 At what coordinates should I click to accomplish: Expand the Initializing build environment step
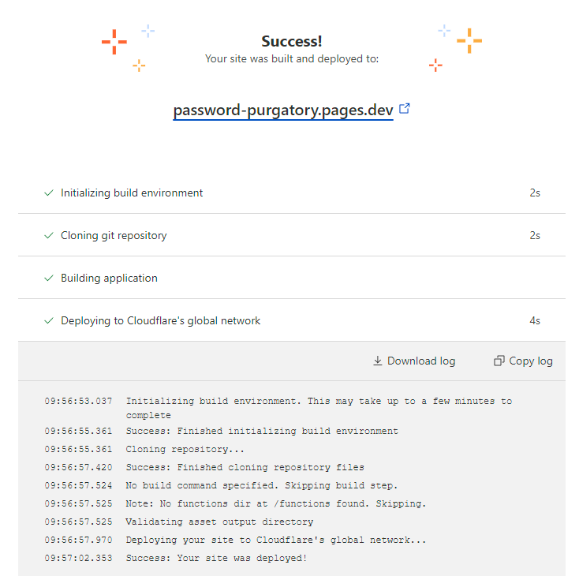[x=292, y=193]
